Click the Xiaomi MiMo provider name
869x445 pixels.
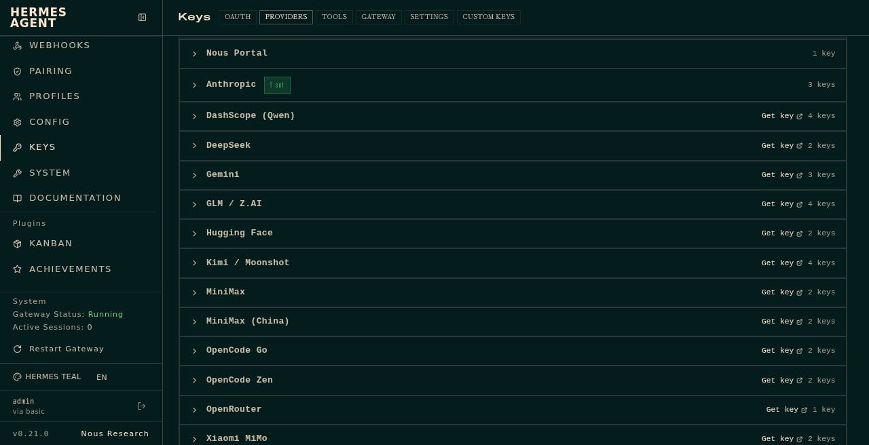[237, 438]
